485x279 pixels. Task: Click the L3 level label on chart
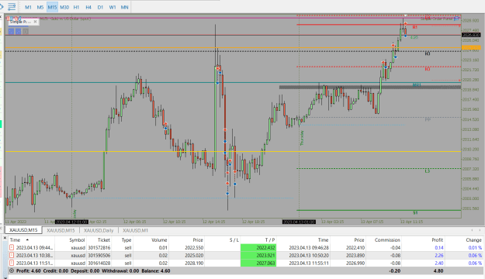[427, 170]
